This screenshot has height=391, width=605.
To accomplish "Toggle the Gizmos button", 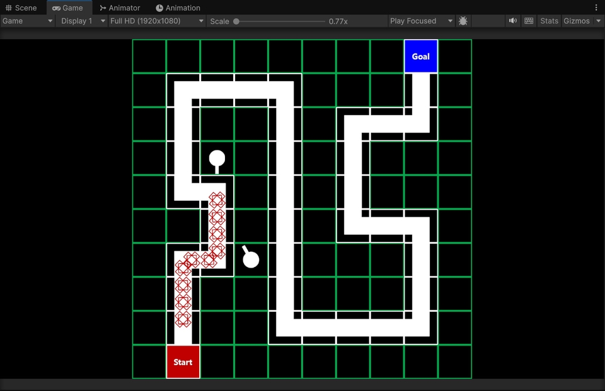I will pos(577,21).
